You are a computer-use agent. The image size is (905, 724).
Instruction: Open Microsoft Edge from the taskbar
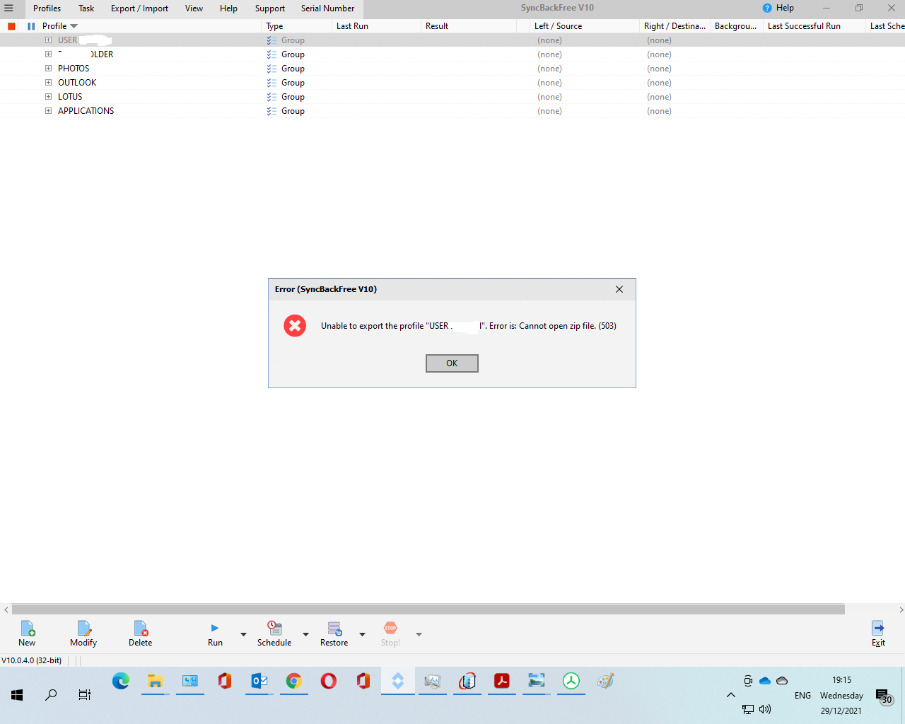121,681
